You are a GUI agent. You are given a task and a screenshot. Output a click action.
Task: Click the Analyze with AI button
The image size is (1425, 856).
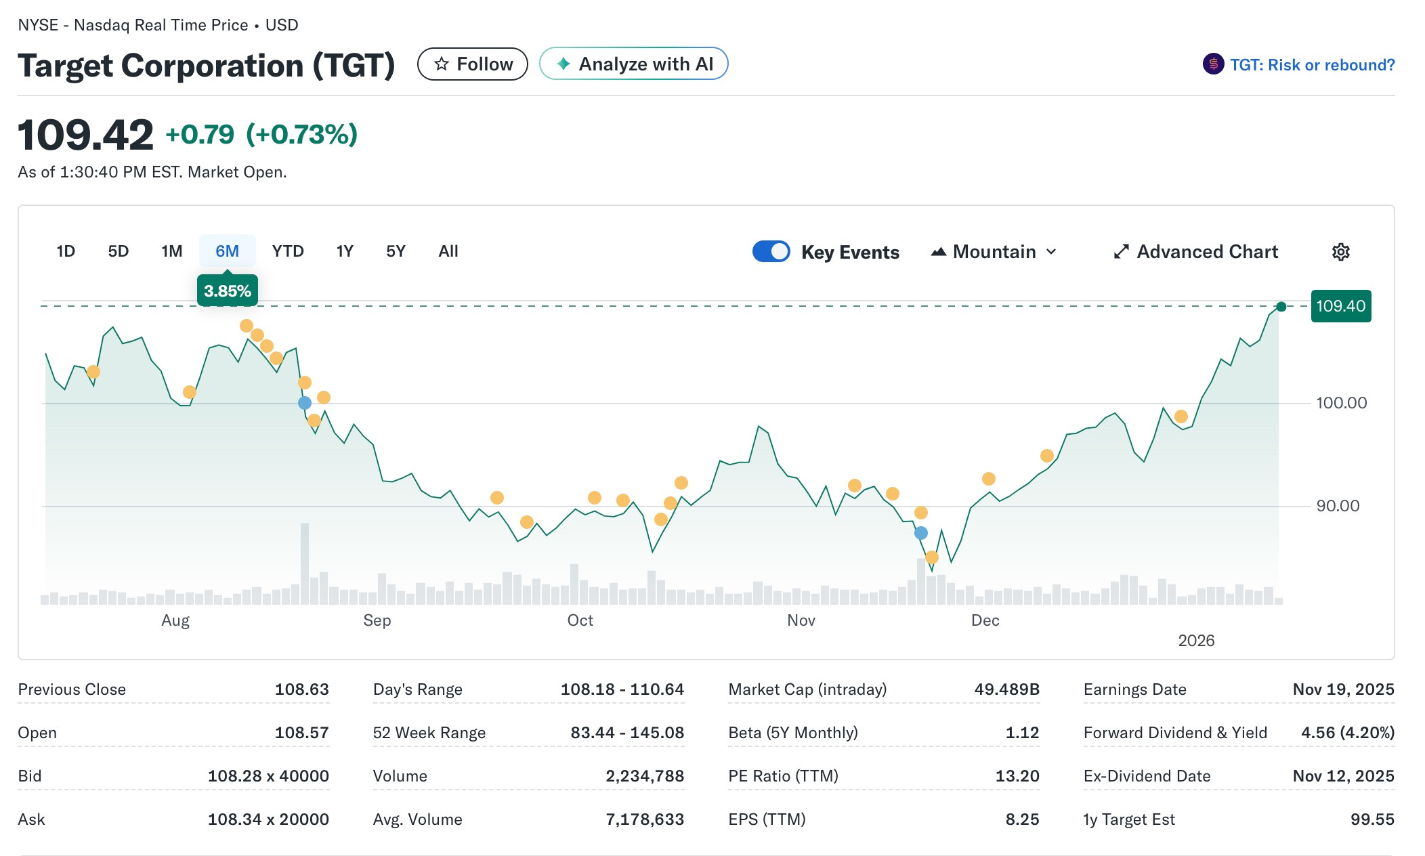coord(633,64)
